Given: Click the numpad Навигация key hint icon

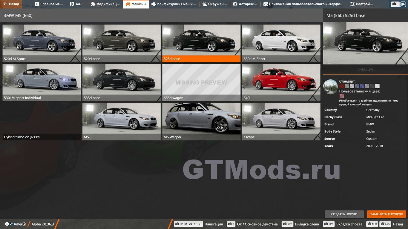Looking at the screenshot, I should tap(188, 224).
